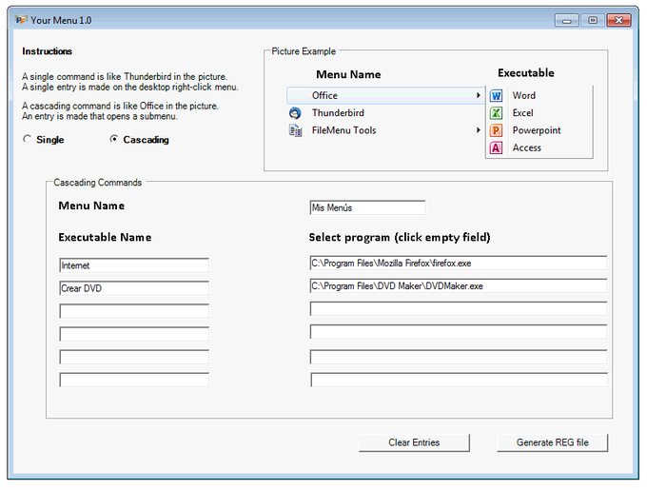Click the Access icon in the picture example
Image resolution: width=647 pixels, height=490 pixels.
(x=496, y=147)
